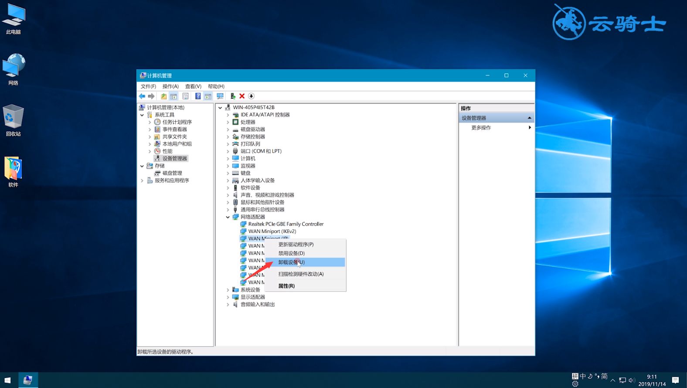Click status bar text 卸载所选设备的驱动程序
Screen dimensions: 687x388
(x=166, y=352)
